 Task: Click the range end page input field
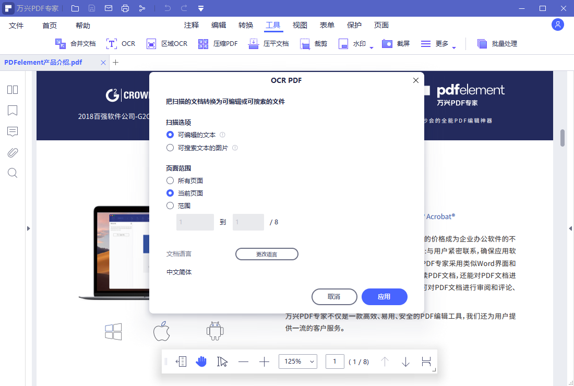(x=248, y=222)
